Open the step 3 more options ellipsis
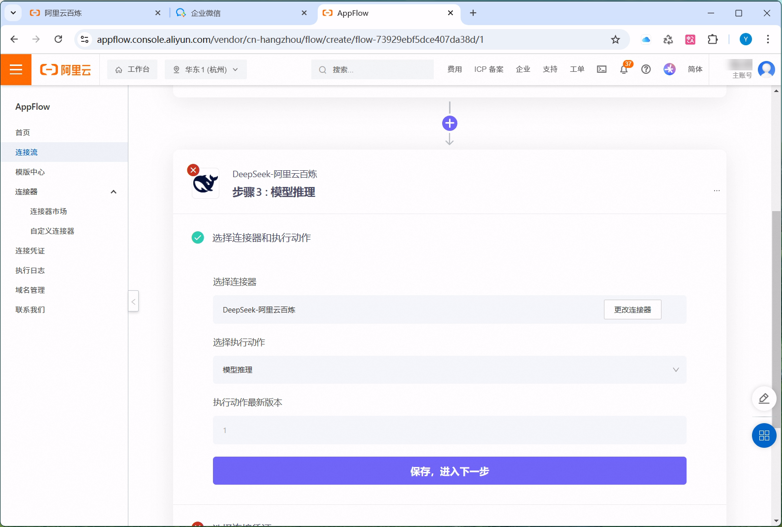The height and width of the screenshot is (527, 782). coord(717,190)
